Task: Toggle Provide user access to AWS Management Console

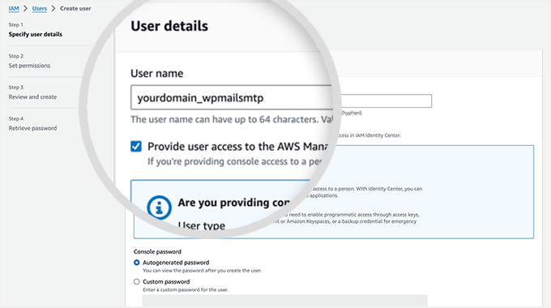Action: coord(136,146)
